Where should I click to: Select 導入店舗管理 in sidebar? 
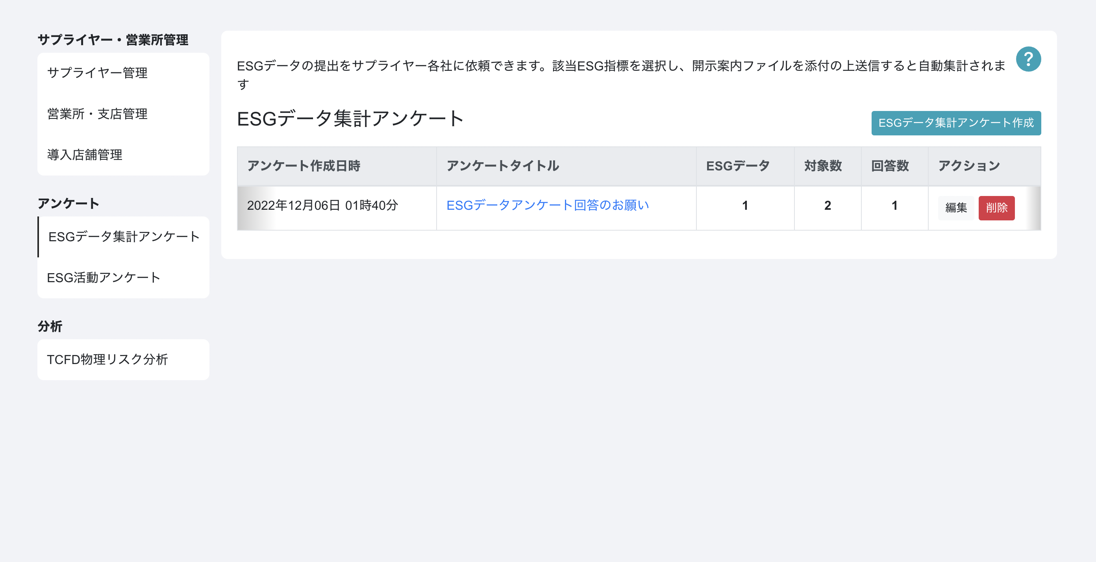[x=123, y=154]
